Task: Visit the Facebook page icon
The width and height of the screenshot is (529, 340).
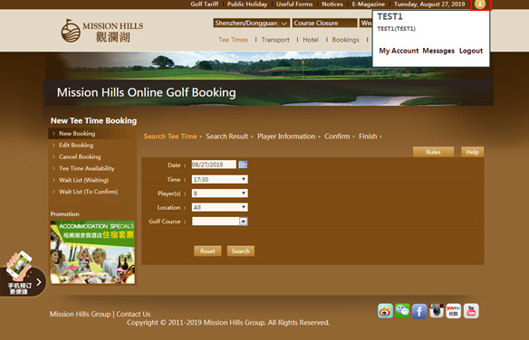Action: pyautogui.click(x=419, y=311)
